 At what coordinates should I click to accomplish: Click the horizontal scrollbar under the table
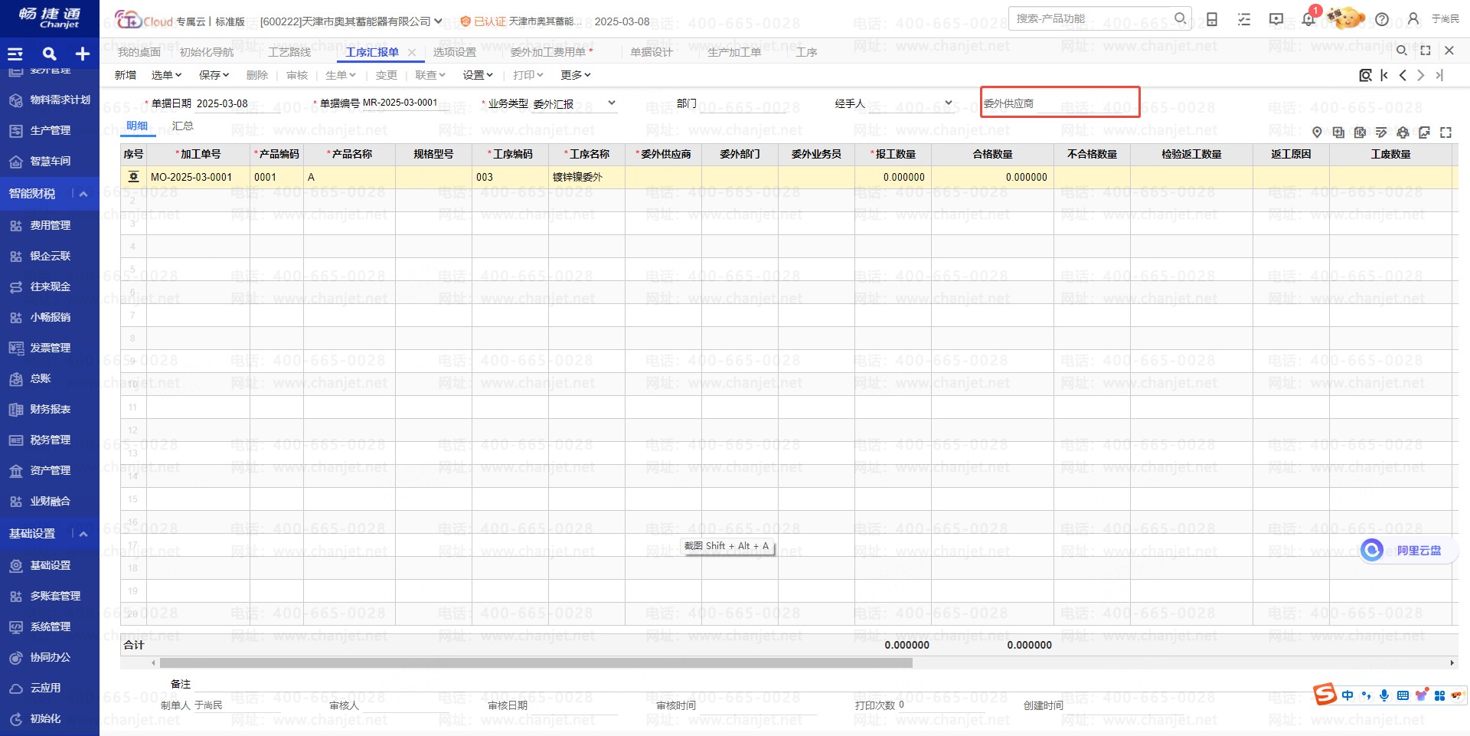(x=536, y=663)
